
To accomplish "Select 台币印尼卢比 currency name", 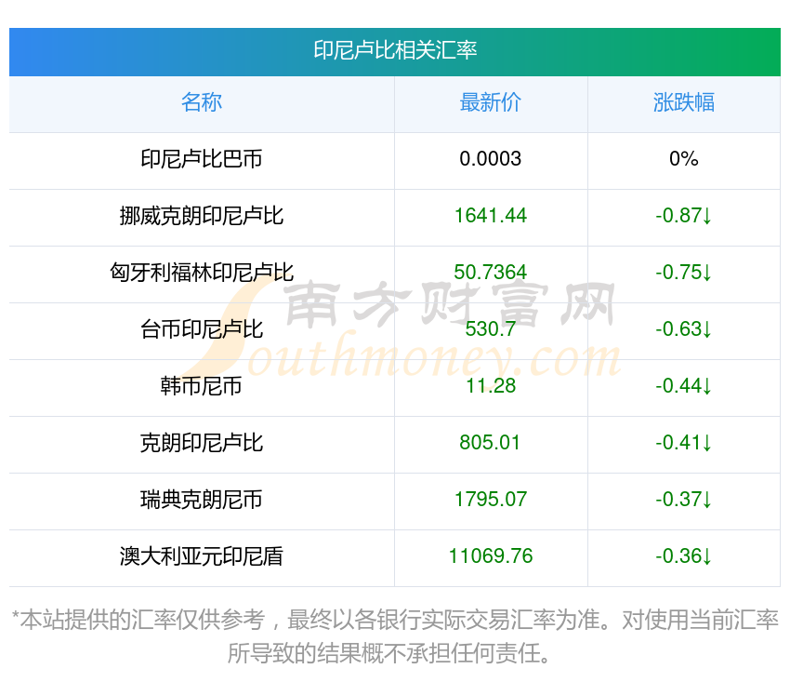I will click(x=202, y=329).
